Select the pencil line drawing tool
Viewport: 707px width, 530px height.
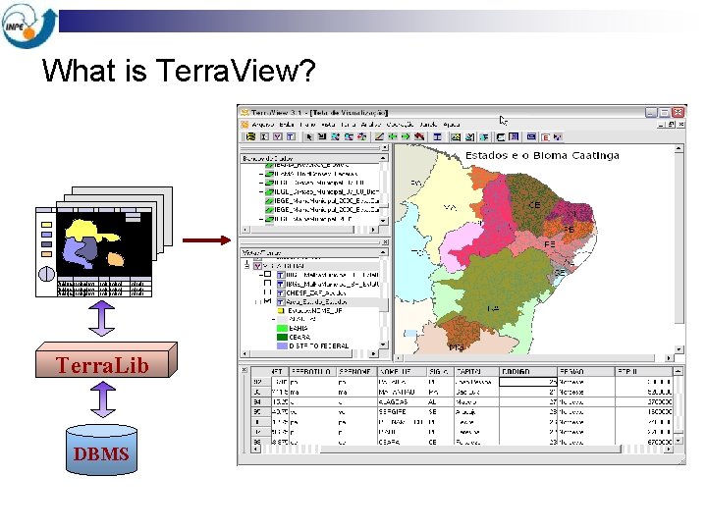click(x=379, y=136)
